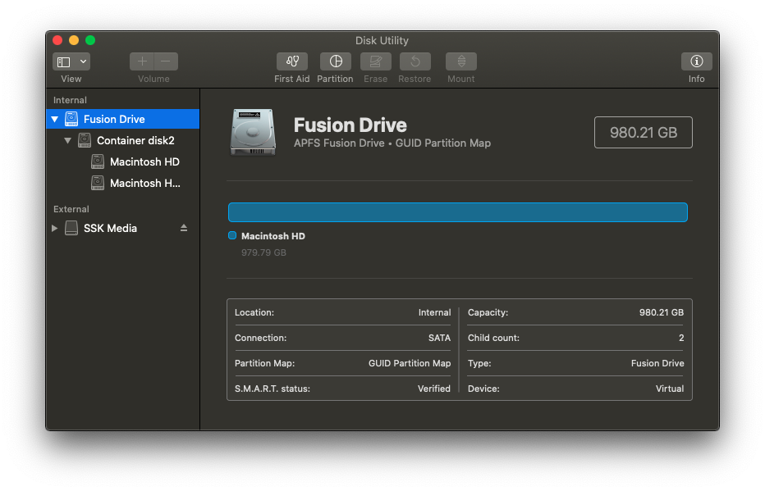Click the blue disk usage bar

tap(457, 212)
